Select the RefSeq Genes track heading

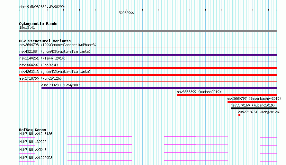click(x=33, y=130)
